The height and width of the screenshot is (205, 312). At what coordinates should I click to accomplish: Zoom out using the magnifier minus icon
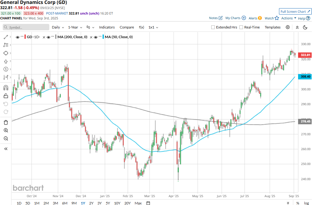[6, 138]
